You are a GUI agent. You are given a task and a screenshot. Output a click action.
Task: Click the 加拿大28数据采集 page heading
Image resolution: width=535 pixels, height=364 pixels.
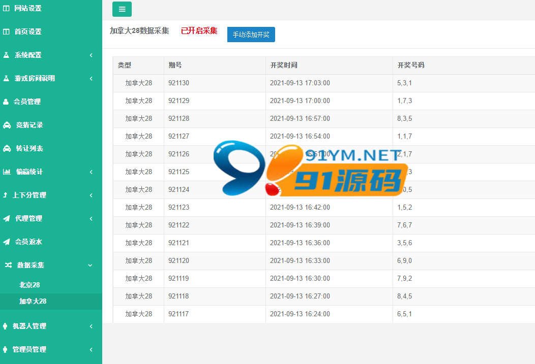pyautogui.click(x=139, y=30)
